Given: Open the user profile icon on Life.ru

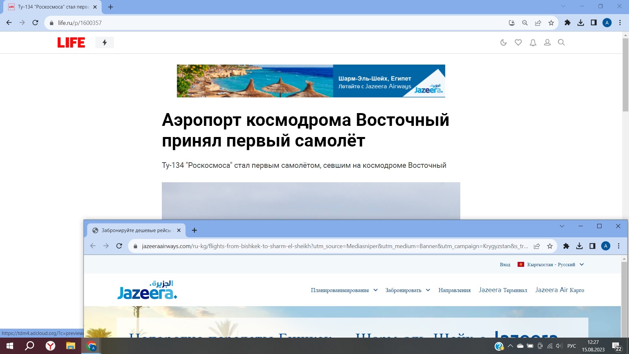Looking at the screenshot, I should (547, 42).
